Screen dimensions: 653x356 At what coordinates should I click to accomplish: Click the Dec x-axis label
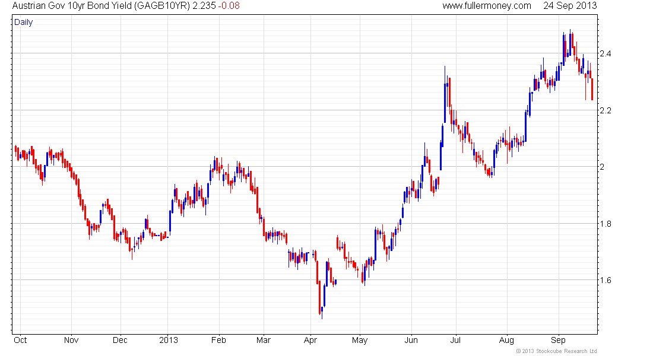pyautogui.click(x=120, y=340)
